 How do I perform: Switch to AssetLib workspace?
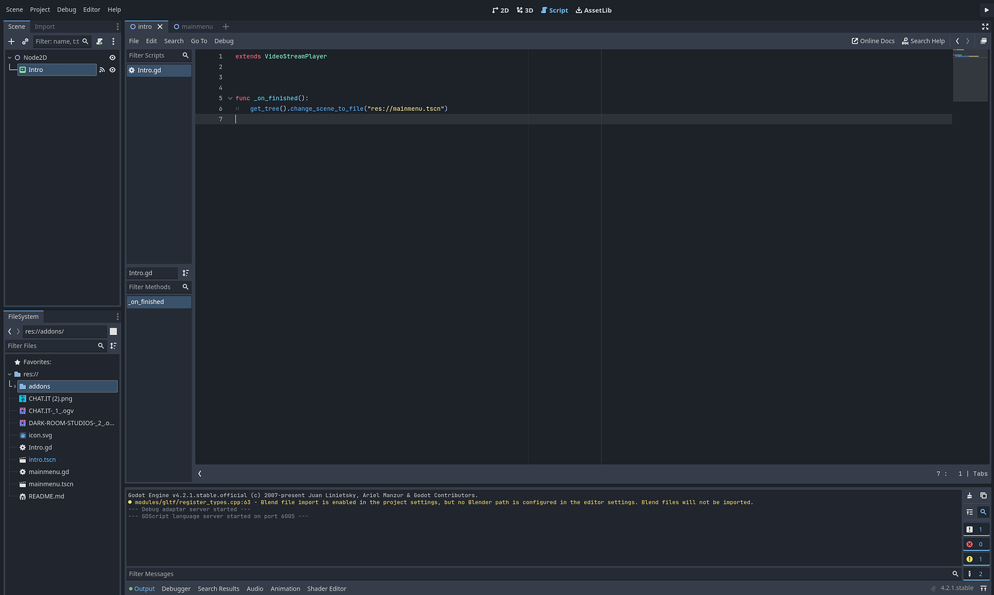click(x=594, y=10)
